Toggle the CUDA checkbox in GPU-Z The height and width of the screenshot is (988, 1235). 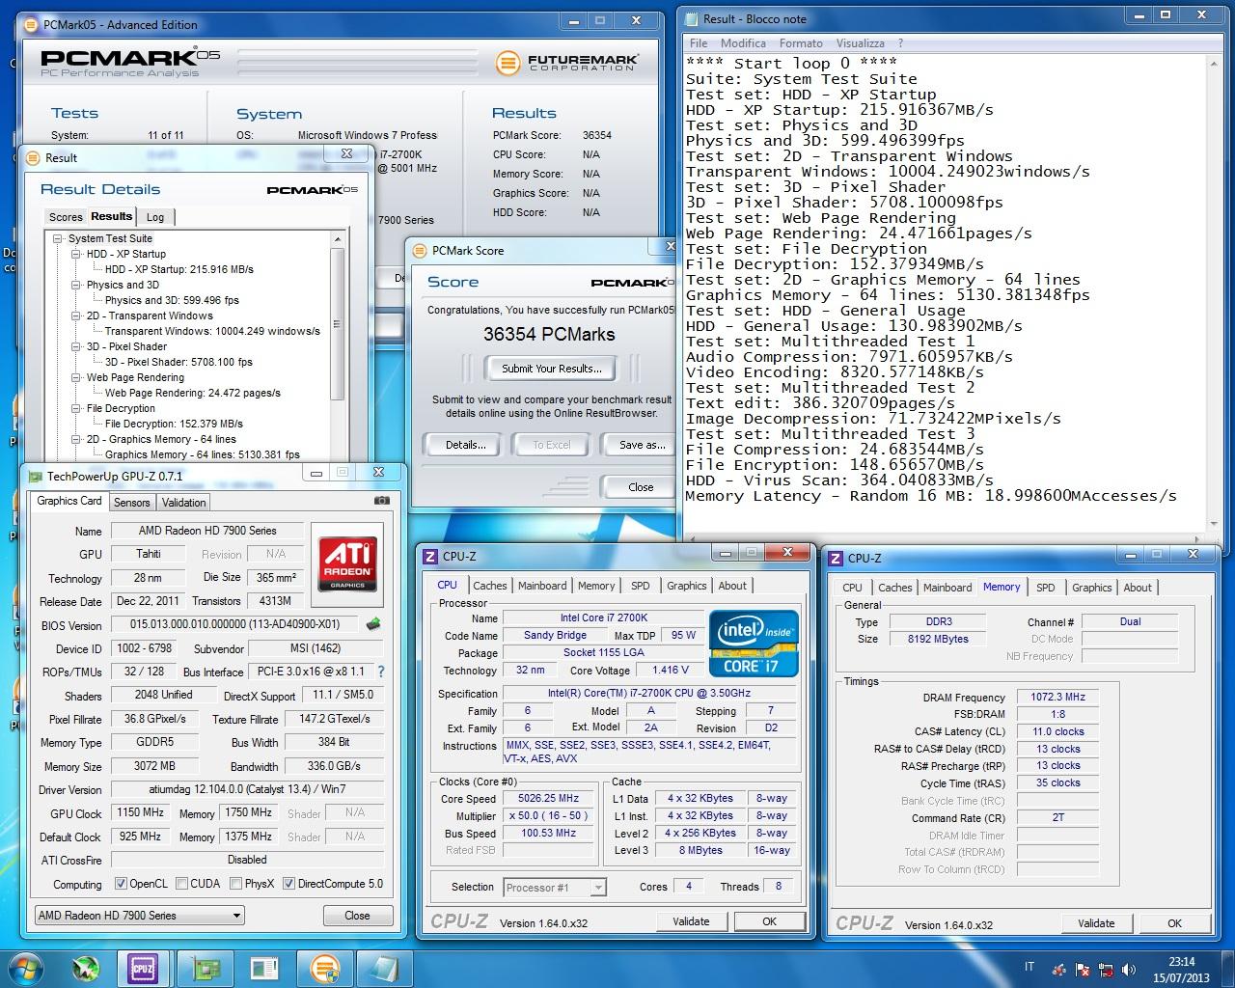(x=181, y=884)
